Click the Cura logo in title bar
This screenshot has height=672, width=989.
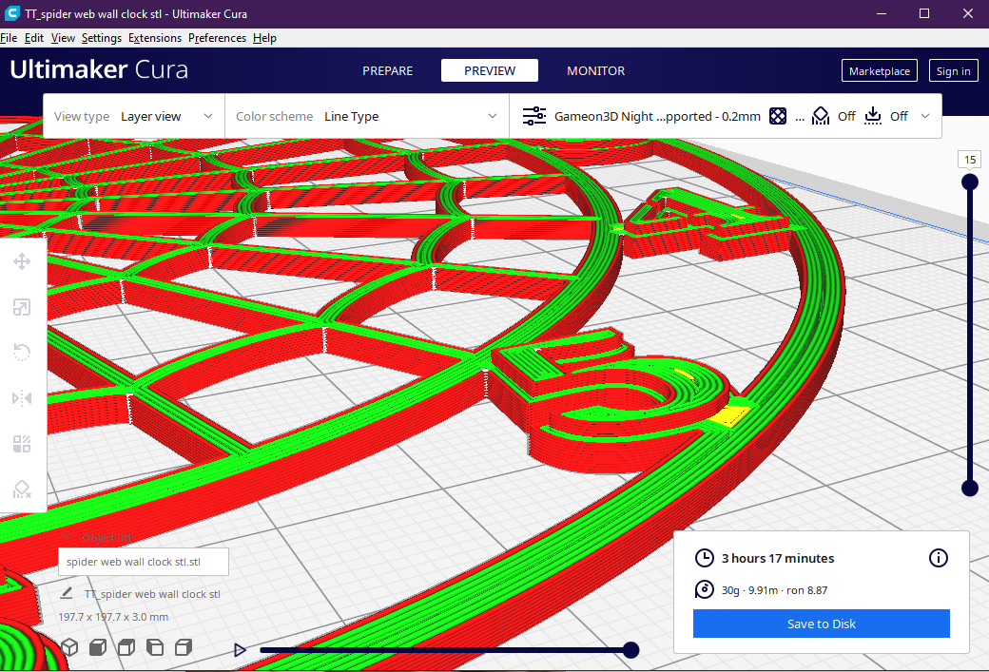click(x=11, y=13)
